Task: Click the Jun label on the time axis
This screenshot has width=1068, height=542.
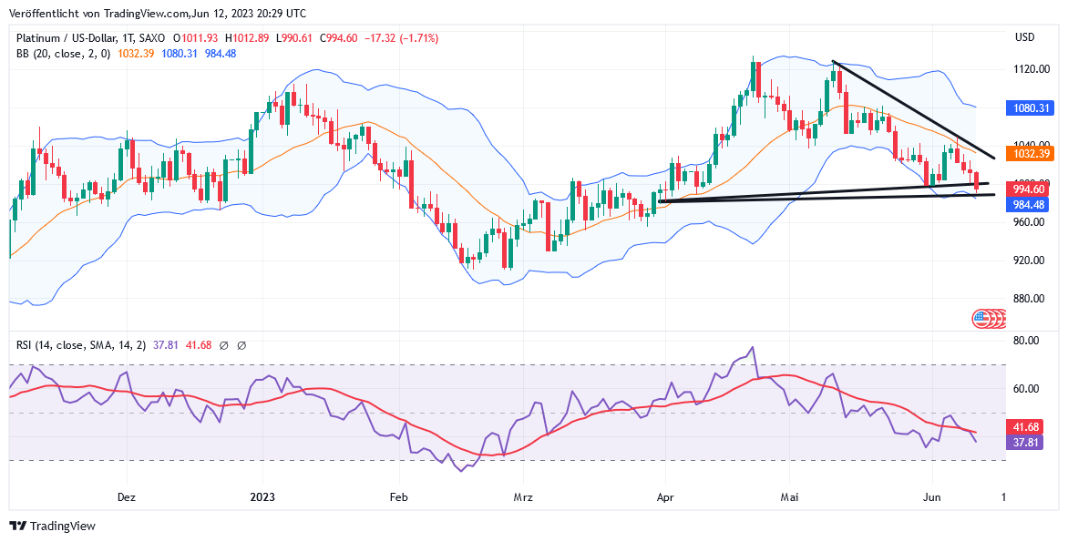Action: click(x=931, y=498)
